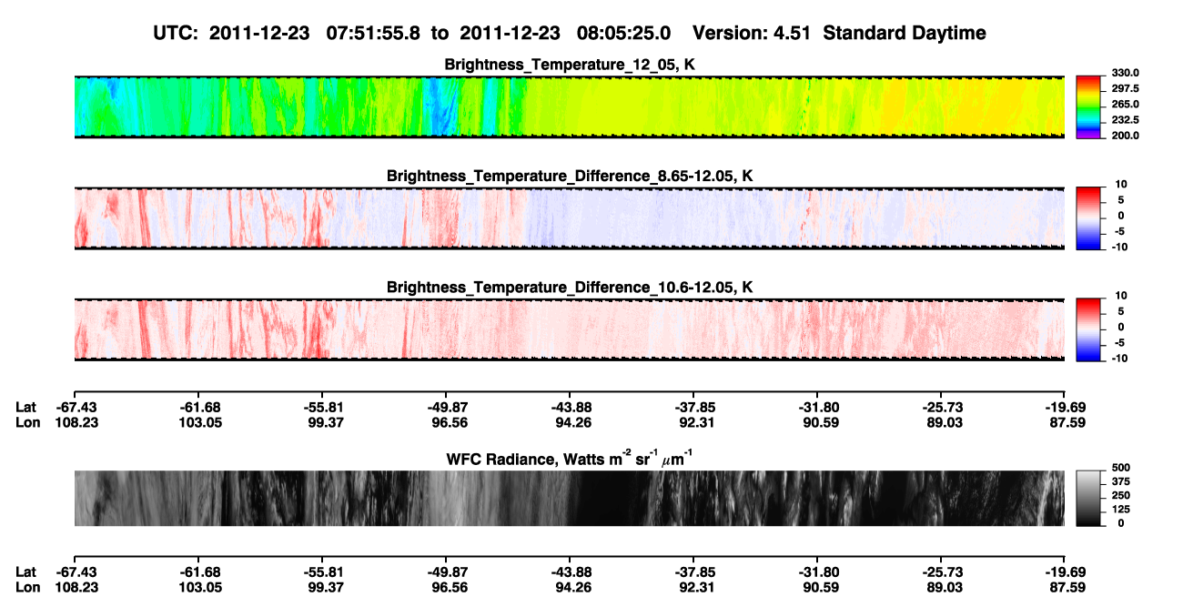Viewport: 1183px width, 607px height.
Task: Click latitude -25.73 below the WFC Radiance panel
Action: pyautogui.click(x=942, y=572)
